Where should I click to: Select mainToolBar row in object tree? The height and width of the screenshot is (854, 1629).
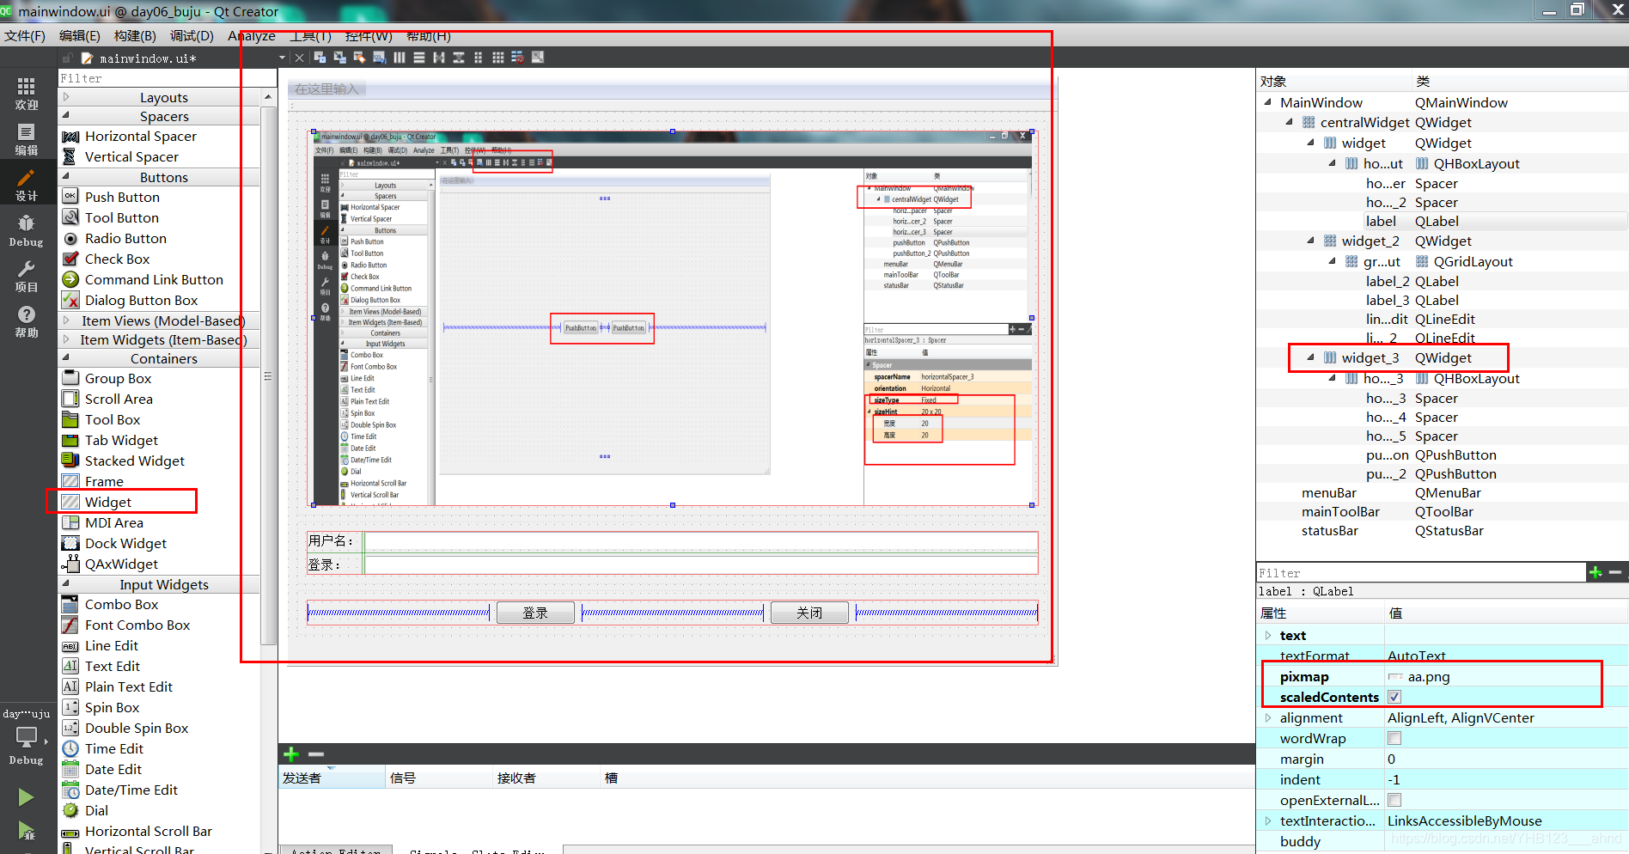pyautogui.click(x=1442, y=512)
